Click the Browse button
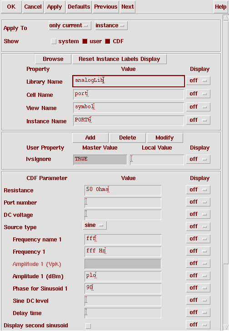 (x=53, y=59)
